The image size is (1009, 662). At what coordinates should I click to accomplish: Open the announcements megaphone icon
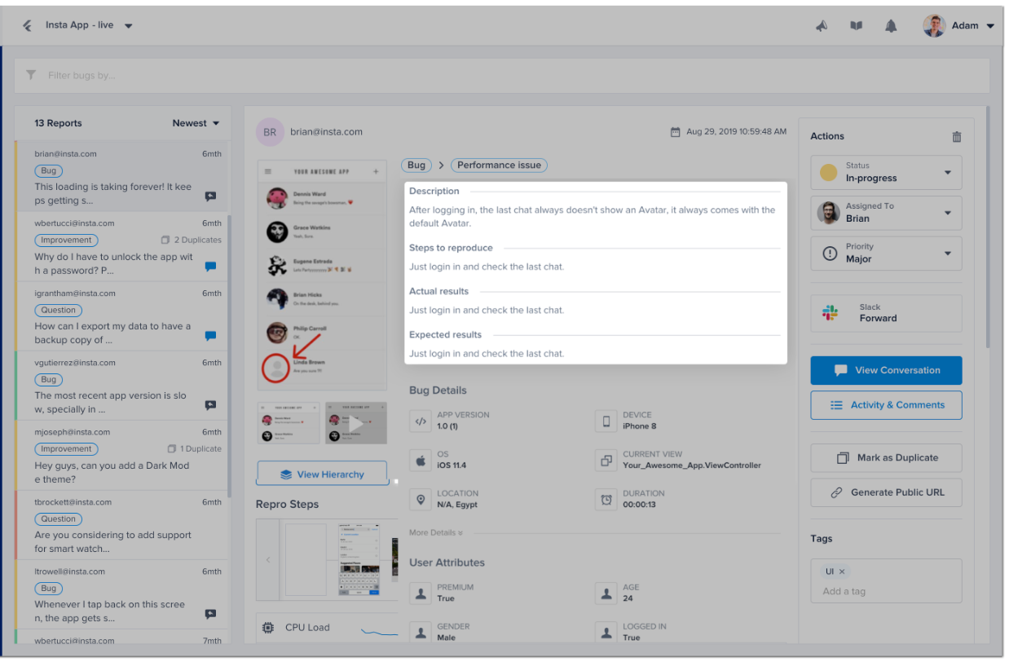(x=822, y=26)
